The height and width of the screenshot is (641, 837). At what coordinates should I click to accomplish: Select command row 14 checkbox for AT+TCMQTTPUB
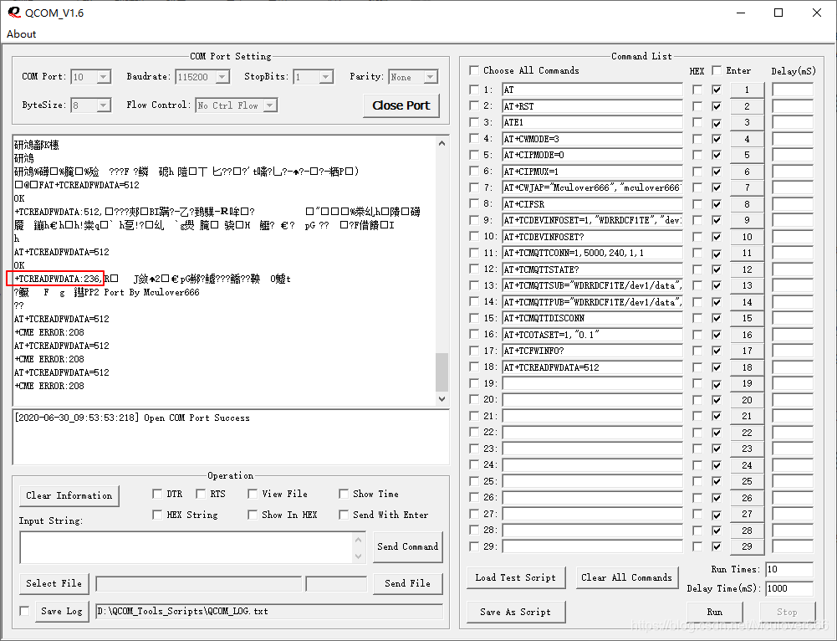[x=474, y=302]
